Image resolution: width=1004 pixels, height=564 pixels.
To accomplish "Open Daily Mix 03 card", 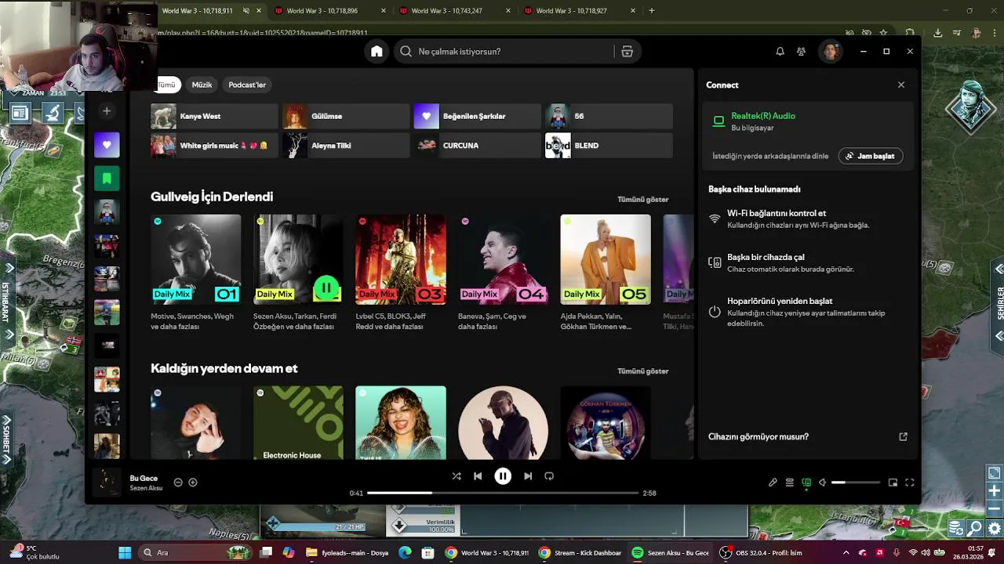I will 401,273.
